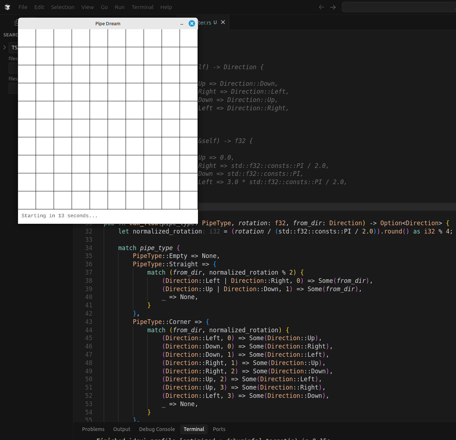Open the Edit menu
456x440 pixels.
[x=39, y=7]
